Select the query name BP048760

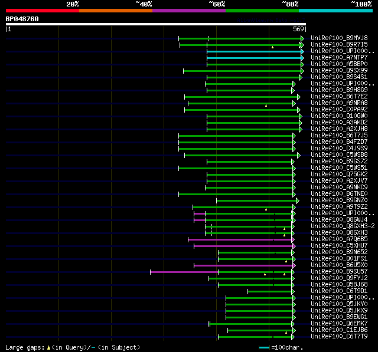22,19
